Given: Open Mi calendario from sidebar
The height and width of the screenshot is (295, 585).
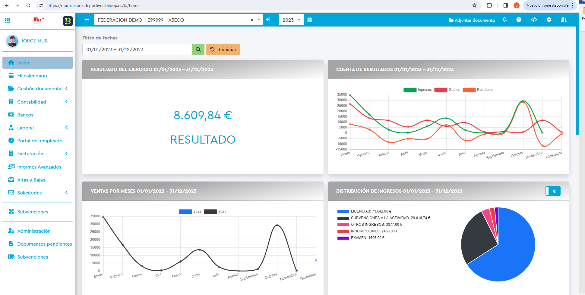Looking at the screenshot, I should [32, 76].
